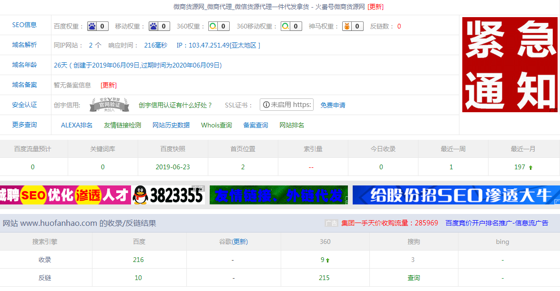Click the 最近一月 value 197
The width and height of the screenshot is (560, 291).
click(x=519, y=167)
